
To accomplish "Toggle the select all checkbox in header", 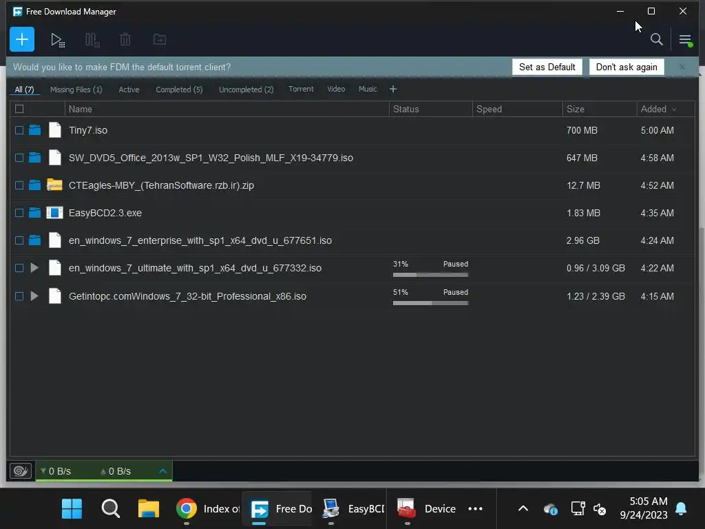I will pyautogui.click(x=19, y=109).
